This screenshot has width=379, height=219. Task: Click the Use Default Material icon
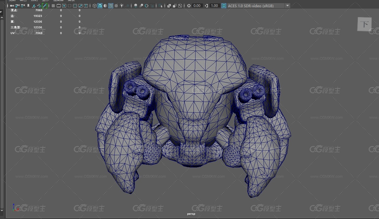click(105, 6)
